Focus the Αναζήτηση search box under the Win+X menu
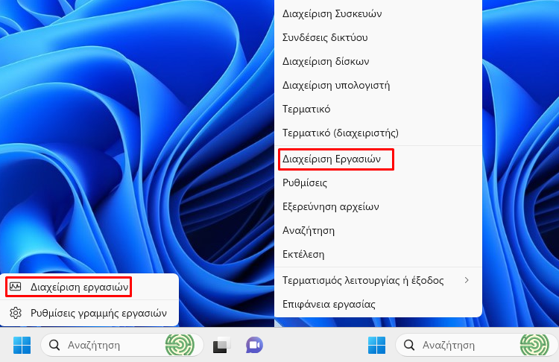The height and width of the screenshot is (362, 559). click(477, 345)
